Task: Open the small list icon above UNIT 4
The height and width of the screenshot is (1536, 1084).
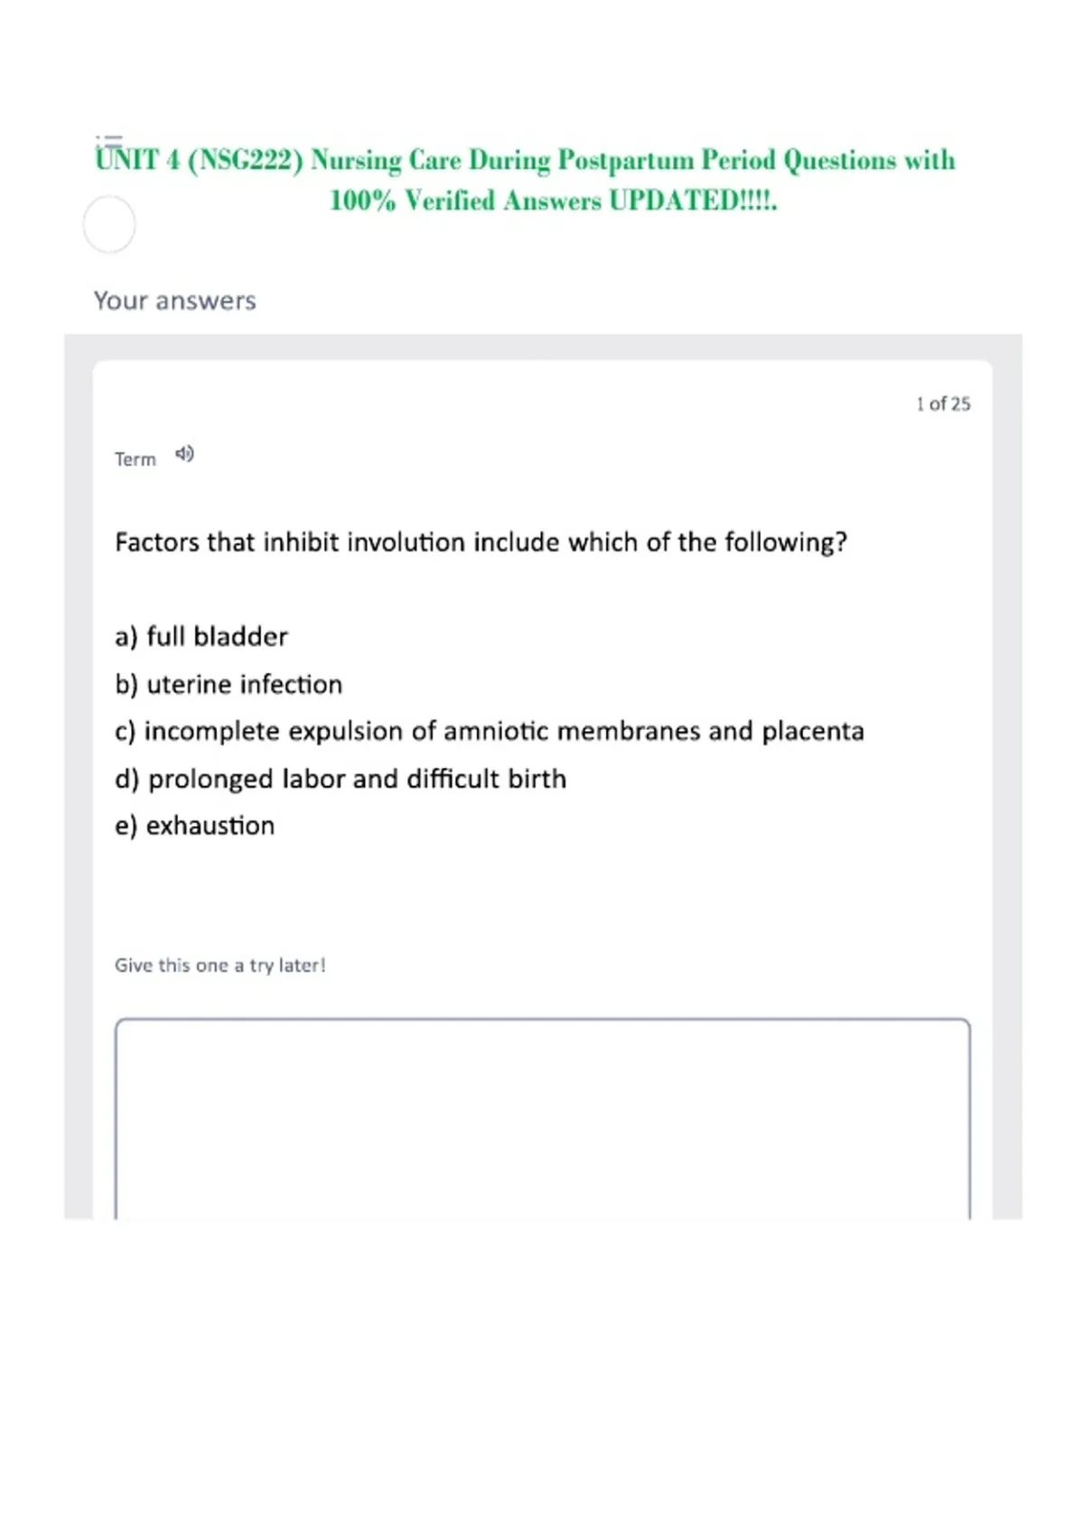Action: (x=108, y=140)
